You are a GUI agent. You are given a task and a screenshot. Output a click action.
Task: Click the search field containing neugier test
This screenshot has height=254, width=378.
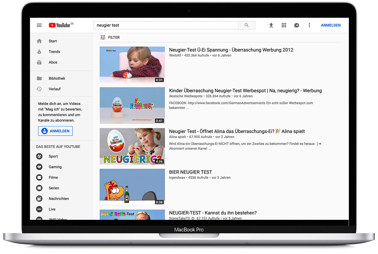(x=166, y=25)
